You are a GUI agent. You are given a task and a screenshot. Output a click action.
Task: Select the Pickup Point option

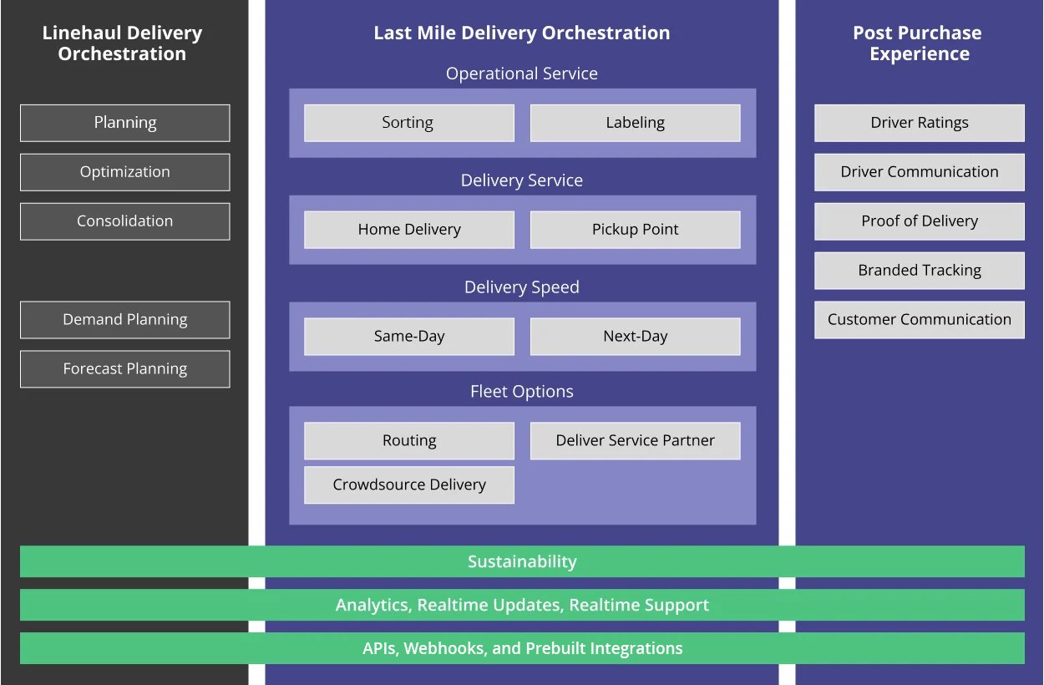pos(635,230)
